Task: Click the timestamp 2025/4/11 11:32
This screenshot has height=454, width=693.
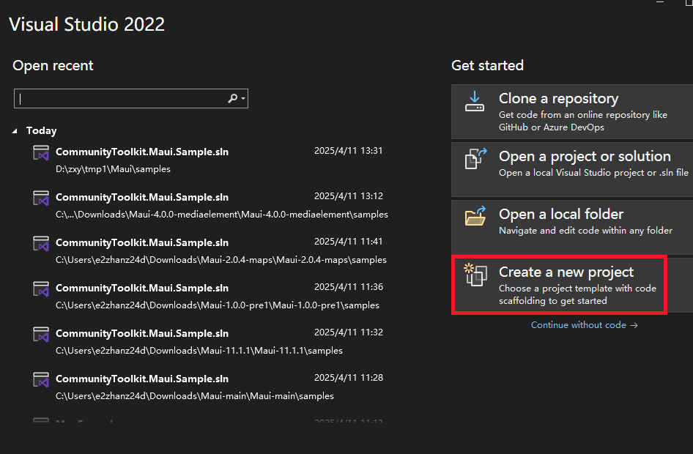Action: (348, 332)
